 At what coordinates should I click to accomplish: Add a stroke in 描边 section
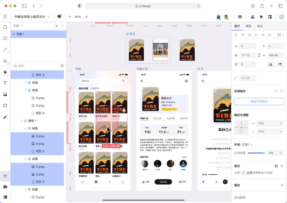(282, 185)
